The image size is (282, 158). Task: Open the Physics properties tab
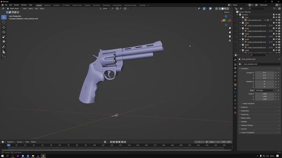[x=235, y=97]
